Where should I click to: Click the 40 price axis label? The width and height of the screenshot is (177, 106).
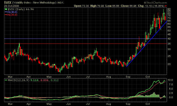(169, 39)
